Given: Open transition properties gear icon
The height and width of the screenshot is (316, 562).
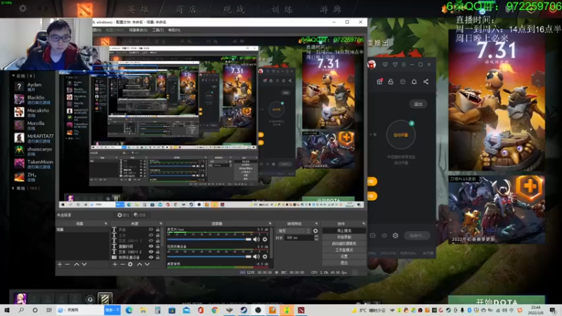Looking at the screenshot, I should (x=315, y=231).
